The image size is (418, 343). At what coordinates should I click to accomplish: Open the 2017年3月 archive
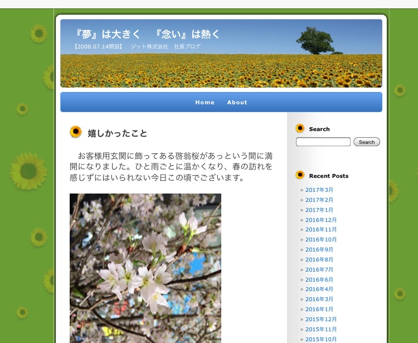[x=319, y=190]
